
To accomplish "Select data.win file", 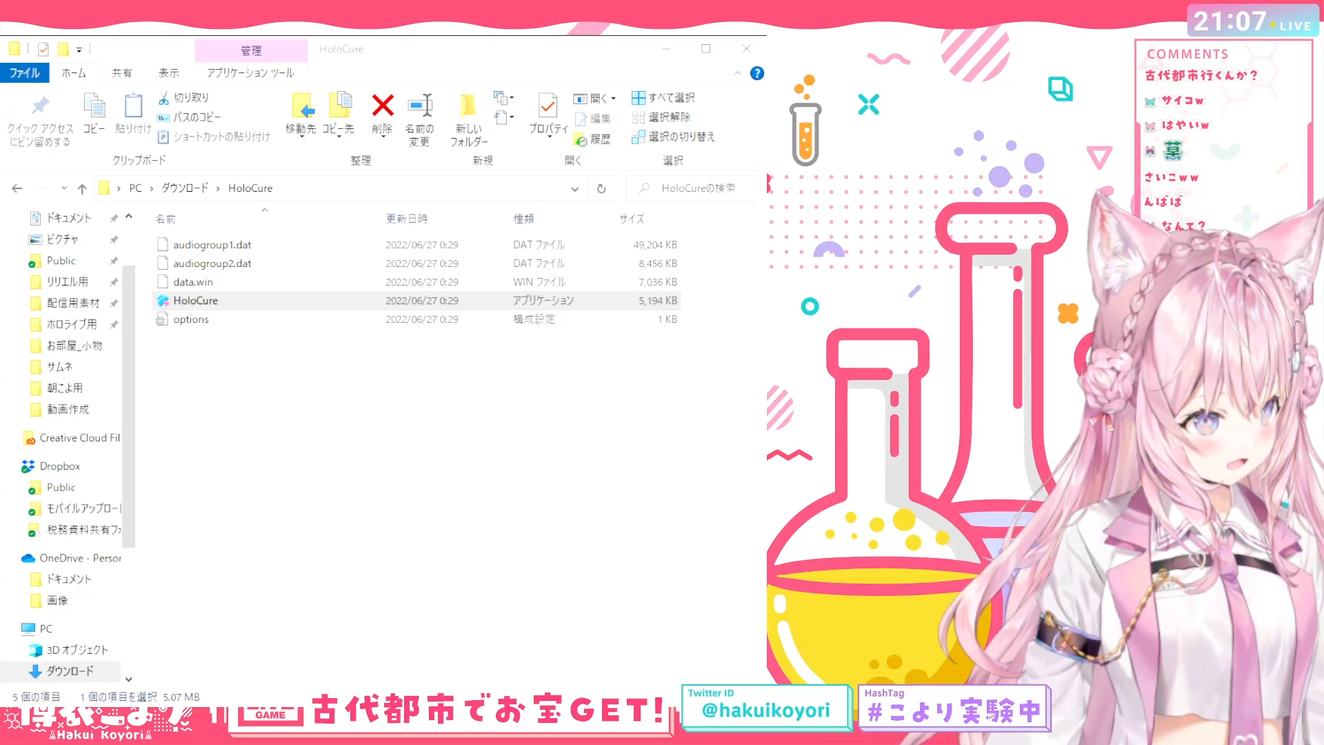I will 417,282.
